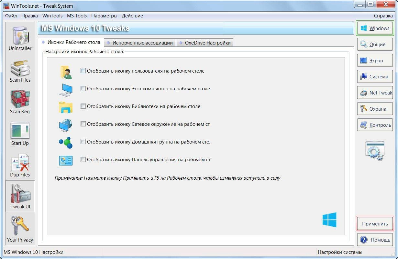The width and height of the screenshot is (398, 259).
Task: Switch to Испорченные ассоциации tab
Action: coord(140,43)
